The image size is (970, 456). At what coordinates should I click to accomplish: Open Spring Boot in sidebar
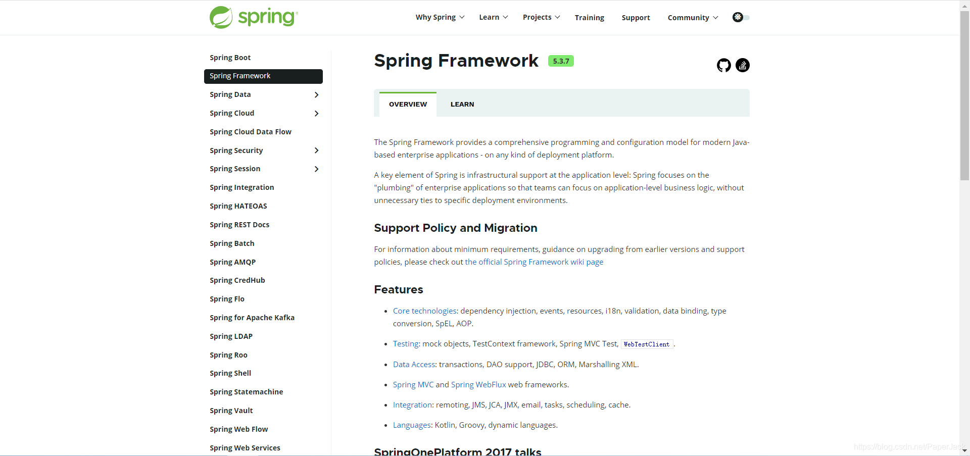(x=230, y=58)
